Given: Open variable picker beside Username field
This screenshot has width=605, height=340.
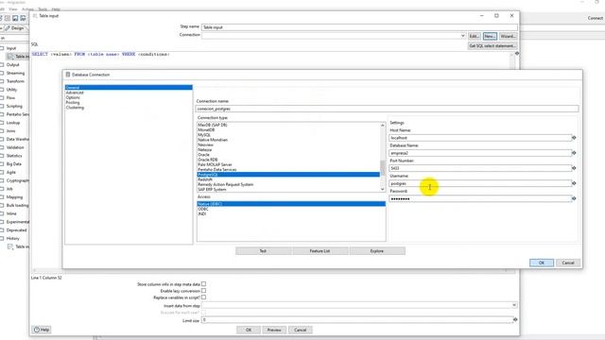Looking at the screenshot, I should 574,183.
